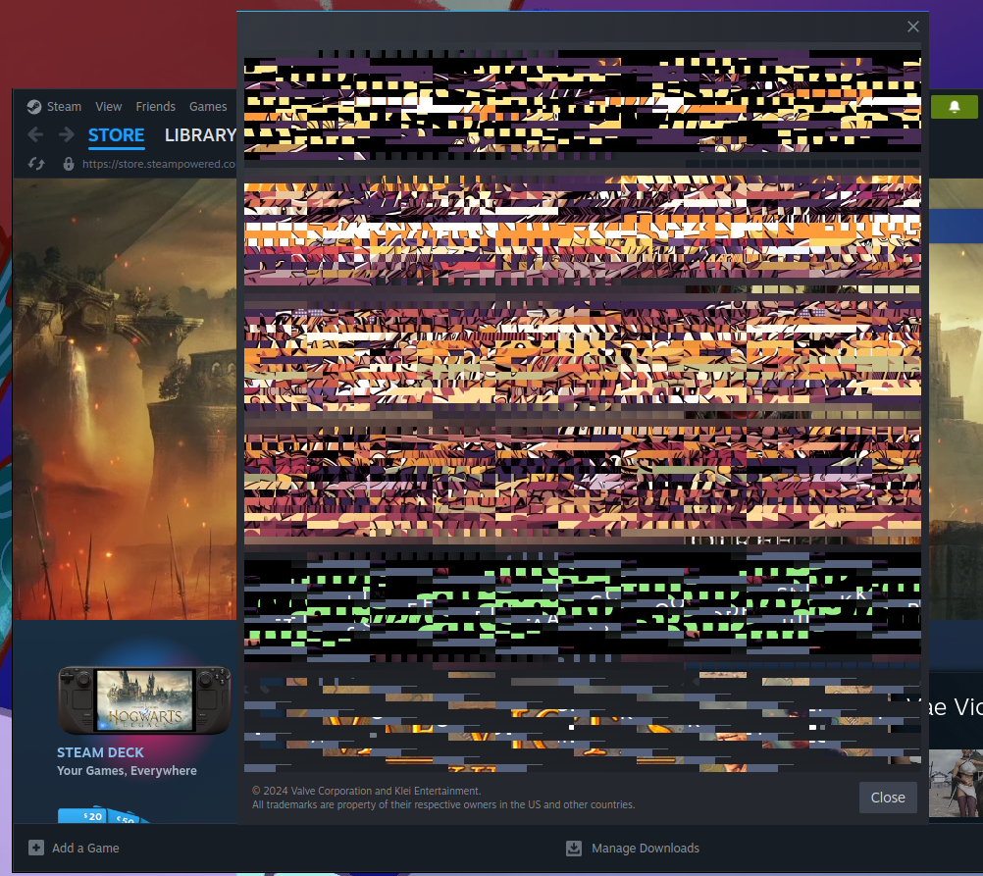Reload the store page
Screen dimensions: 983x876
pyautogui.click(x=36, y=164)
